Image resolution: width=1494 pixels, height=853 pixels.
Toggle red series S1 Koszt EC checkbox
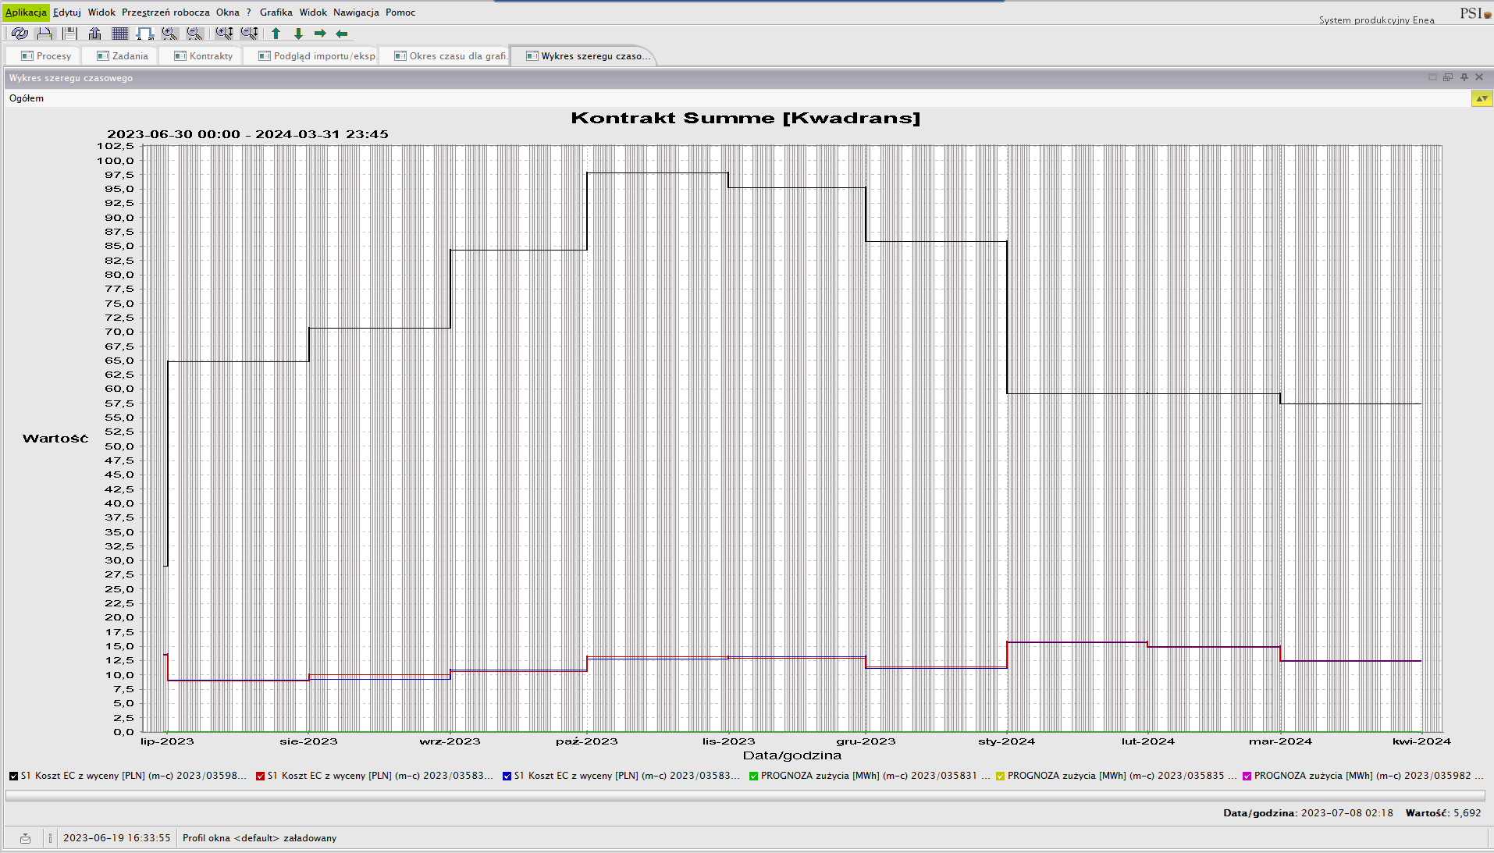(260, 776)
